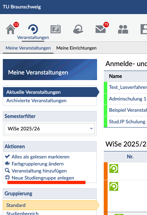Click Farbgruppierung ändern action

point(38,164)
